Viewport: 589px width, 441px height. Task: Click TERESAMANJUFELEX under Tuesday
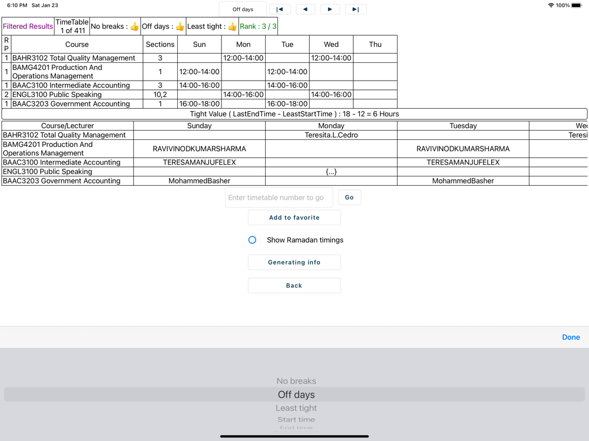point(463,162)
